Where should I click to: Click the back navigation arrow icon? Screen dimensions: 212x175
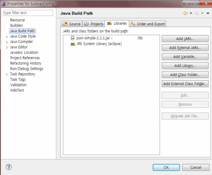185,13
